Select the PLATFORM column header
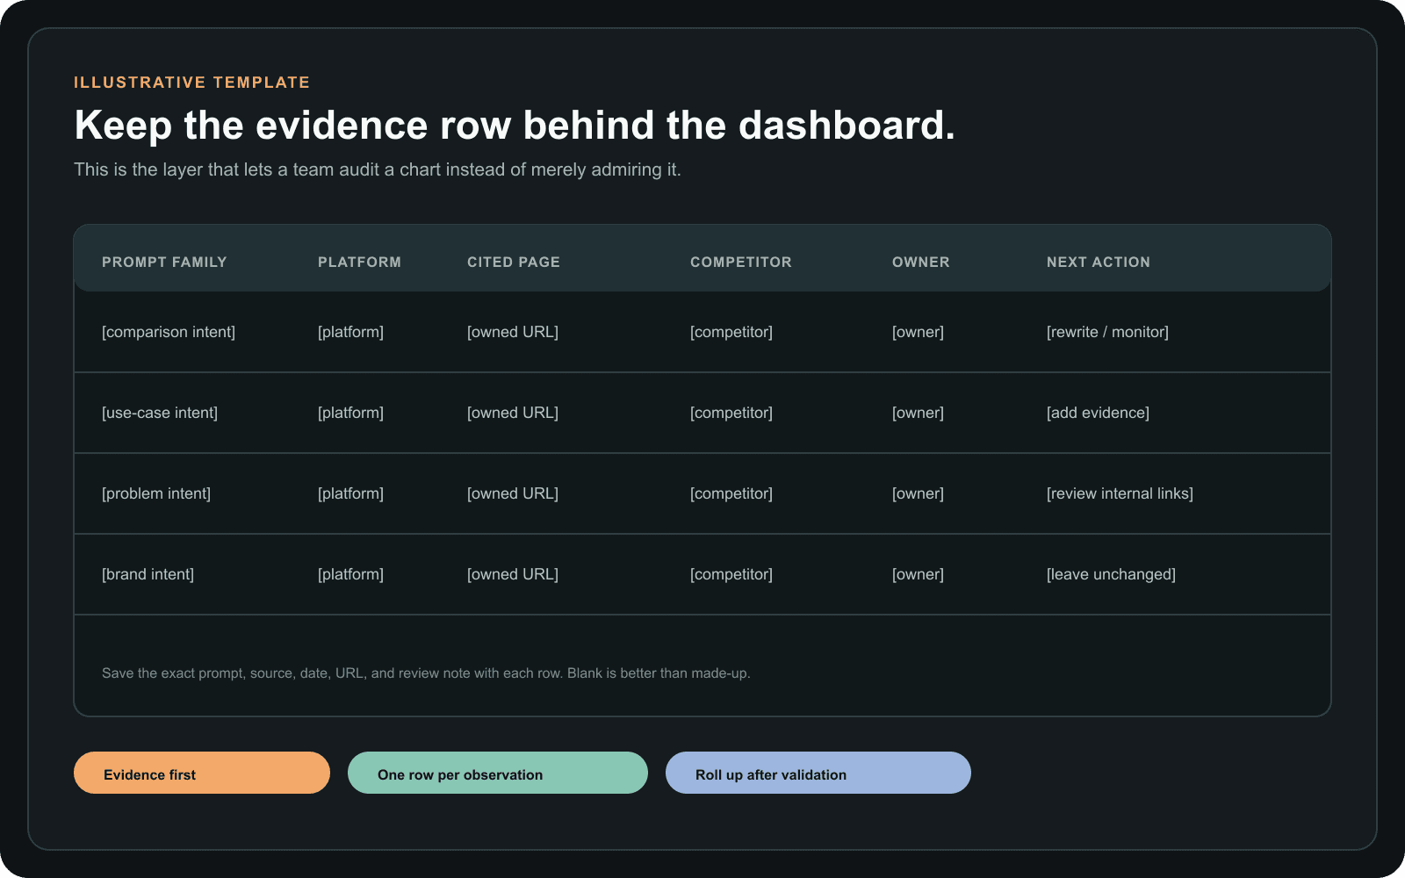Image resolution: width=1405 pixels, height=878 pixels. [x=359, y=262]
